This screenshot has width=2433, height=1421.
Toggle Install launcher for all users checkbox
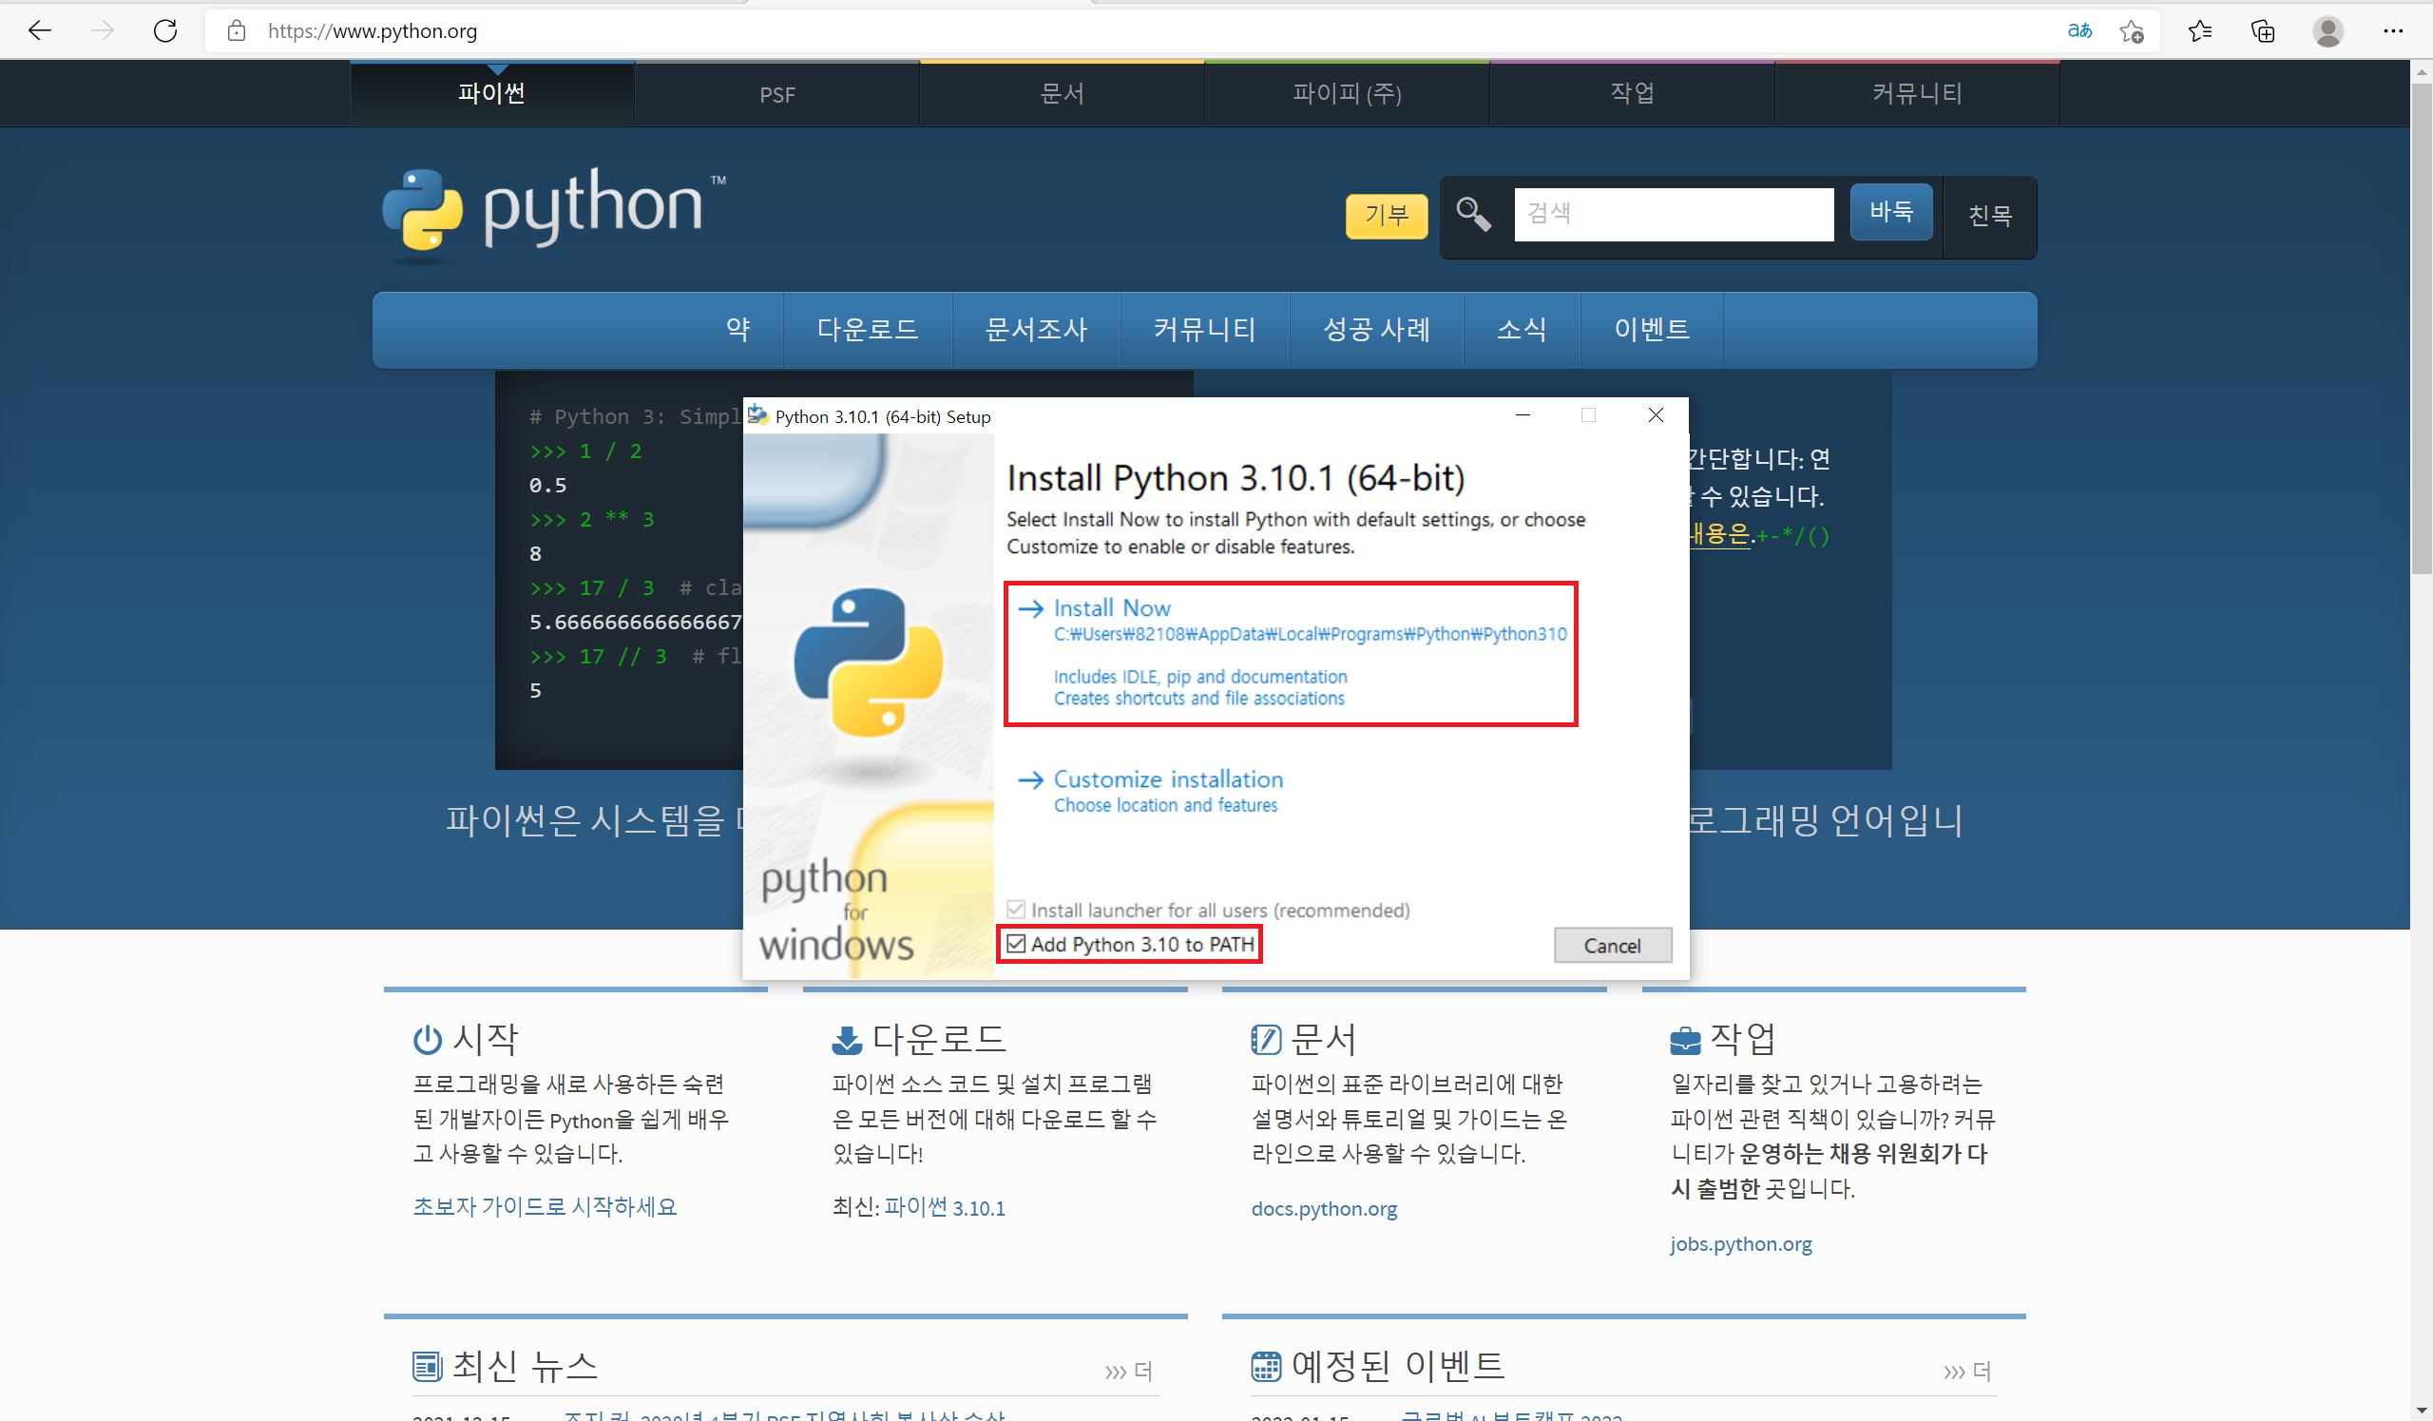click(1016, 910)
